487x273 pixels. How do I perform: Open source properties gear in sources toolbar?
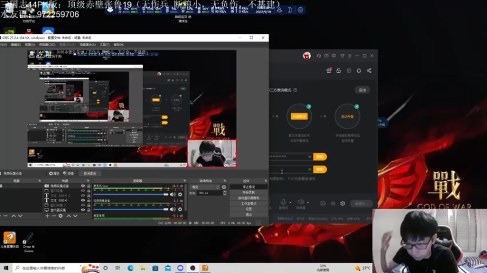tap(60, 216)
